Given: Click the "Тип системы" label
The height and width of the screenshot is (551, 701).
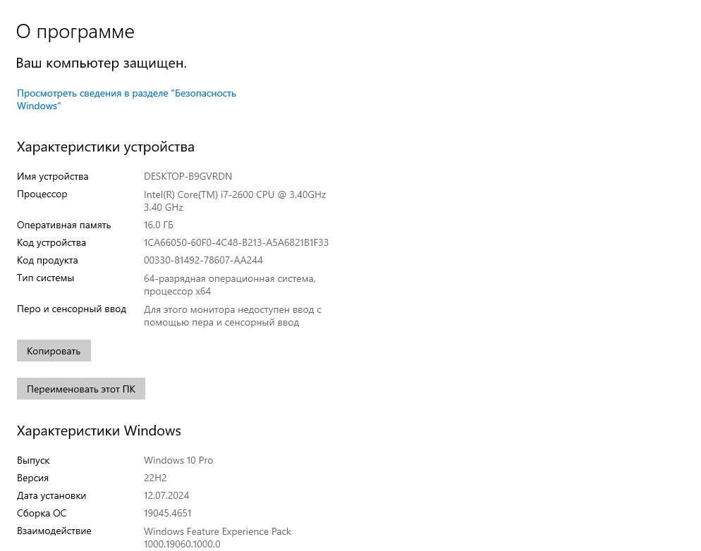Looking at the screenshot, I should click(46, 278).
